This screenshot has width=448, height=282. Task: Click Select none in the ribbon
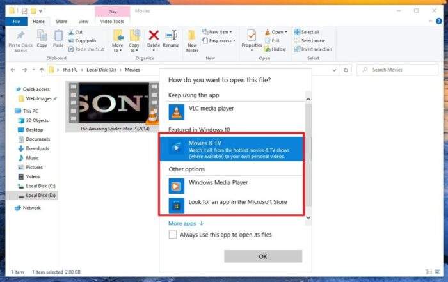coord(310,40)
